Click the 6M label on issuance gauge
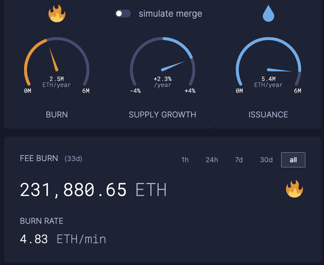Image resolution: width=324 pixels, height=265 pixels. click(298, 91)
